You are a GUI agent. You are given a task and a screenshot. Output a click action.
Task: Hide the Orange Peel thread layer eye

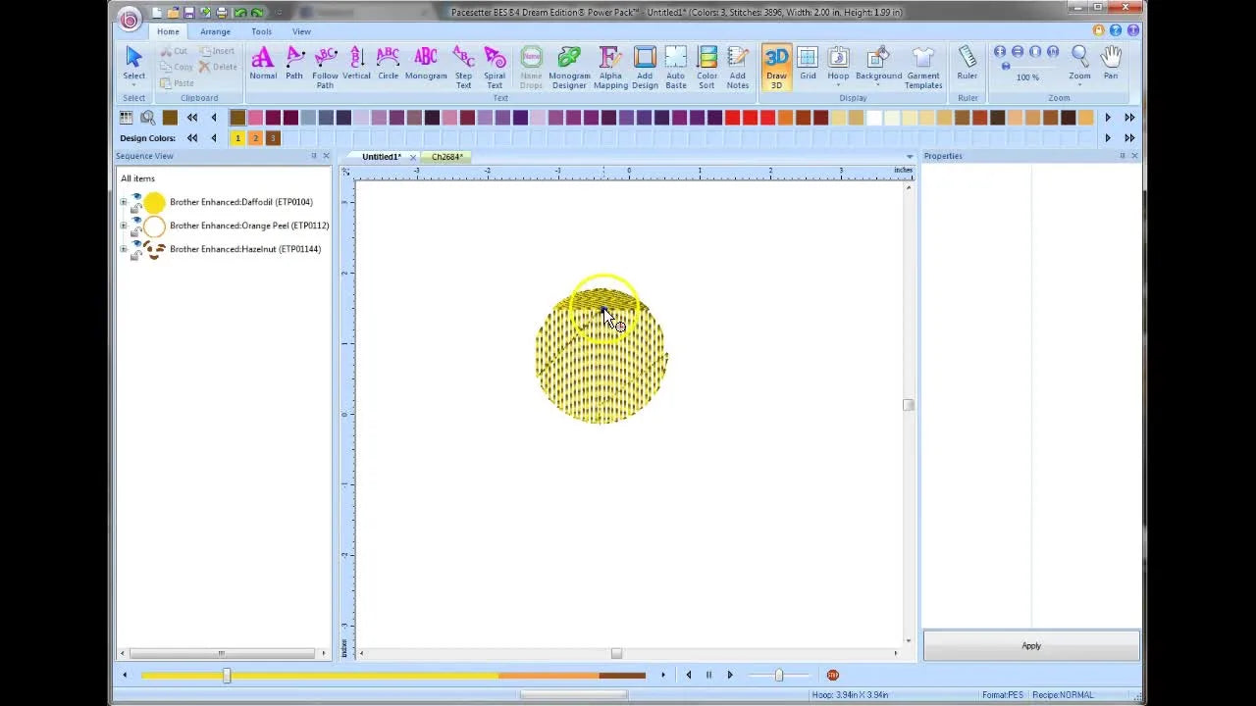[136, 220]
